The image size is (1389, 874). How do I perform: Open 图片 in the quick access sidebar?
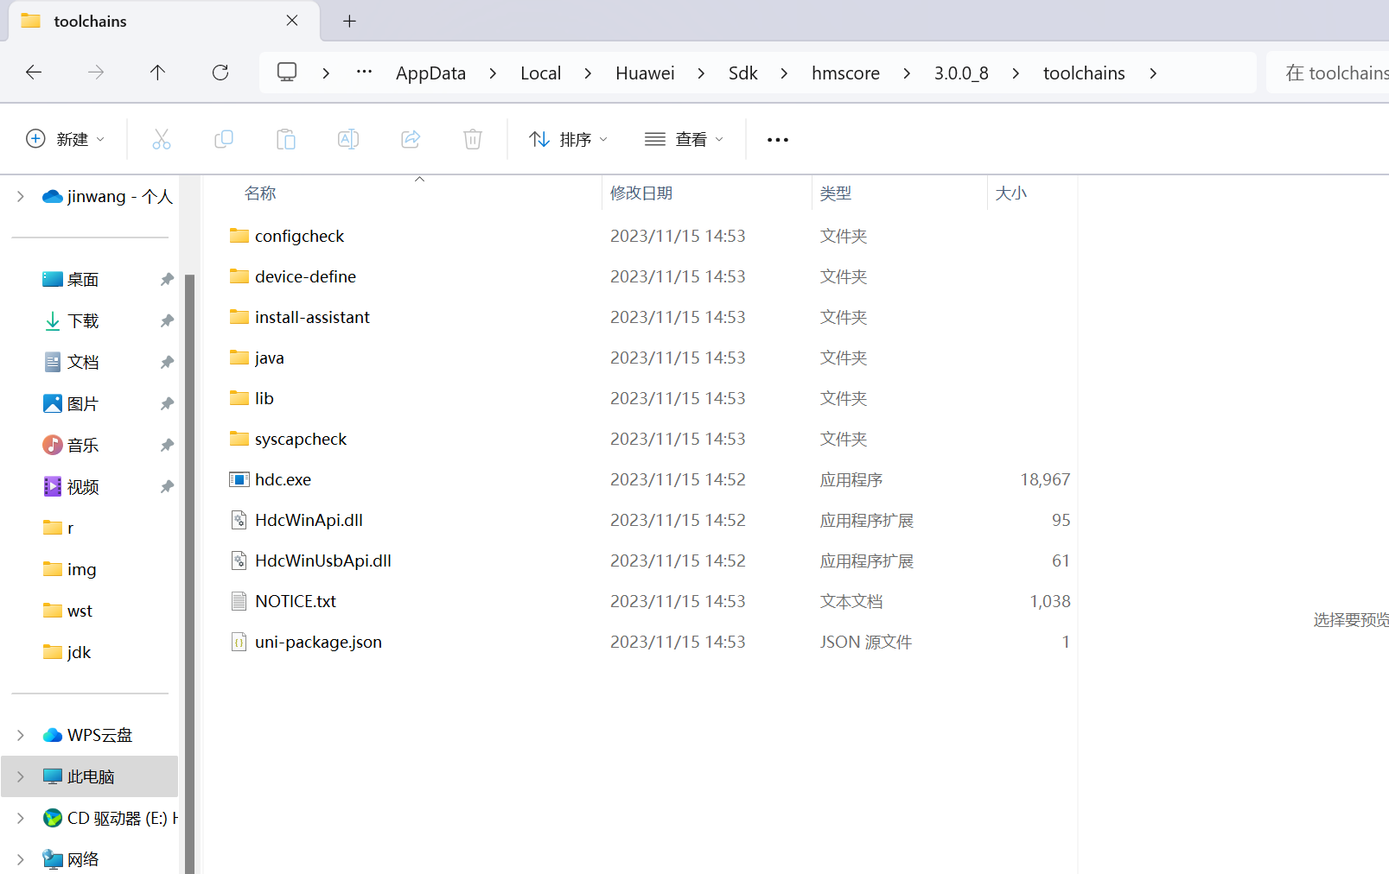[83, 404]
